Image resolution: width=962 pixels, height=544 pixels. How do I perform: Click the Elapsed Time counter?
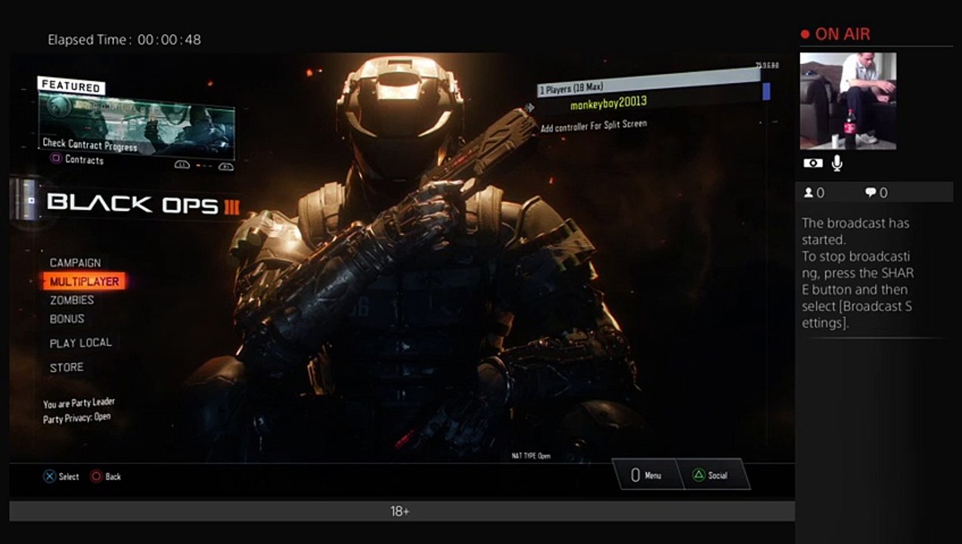(125, 40)
